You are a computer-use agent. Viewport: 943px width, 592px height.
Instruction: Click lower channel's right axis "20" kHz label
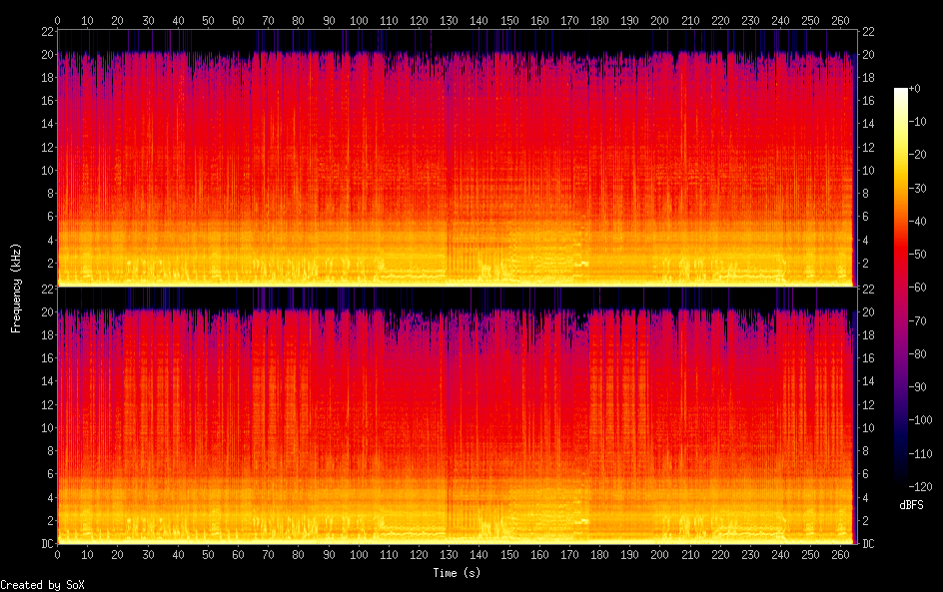869,311
